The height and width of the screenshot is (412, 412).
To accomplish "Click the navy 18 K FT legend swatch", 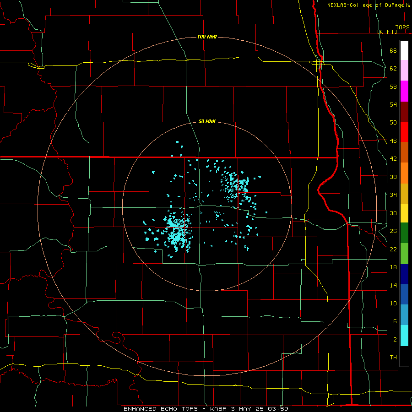I will [x=404, y=274].
